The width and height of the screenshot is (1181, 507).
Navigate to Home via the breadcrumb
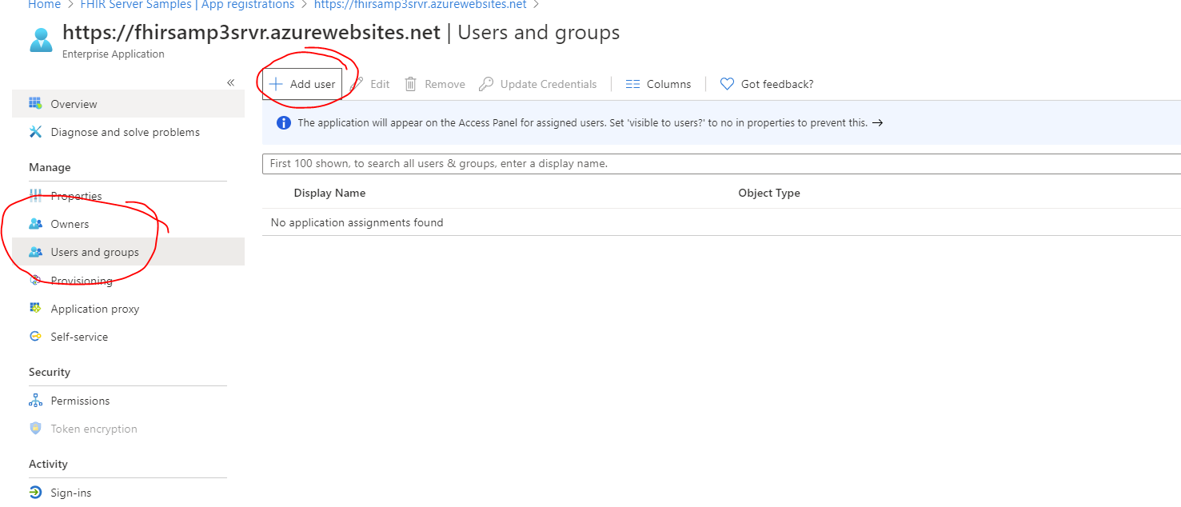click(x=44, y=5)
